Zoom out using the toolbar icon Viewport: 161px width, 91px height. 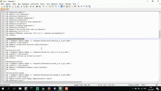(46, 6)
